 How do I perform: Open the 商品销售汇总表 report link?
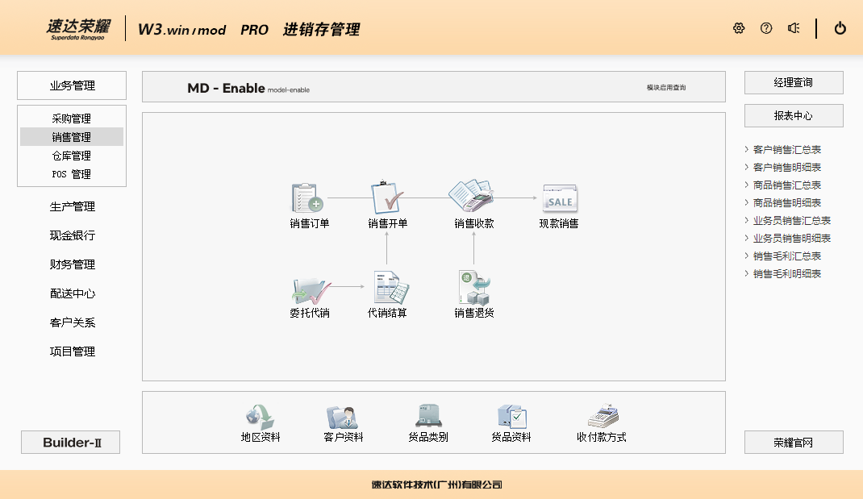pos(786,185)
